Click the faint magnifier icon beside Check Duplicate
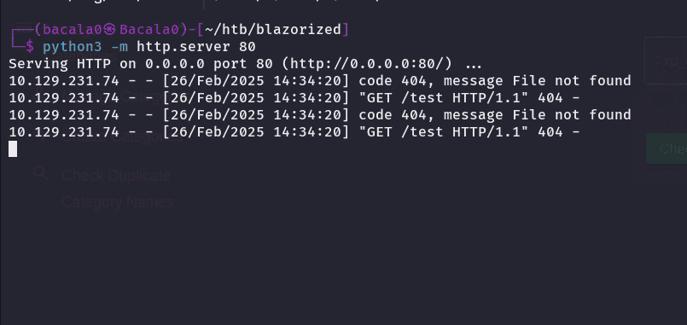The width and height of the screenshot is (687, 325). 41,173
